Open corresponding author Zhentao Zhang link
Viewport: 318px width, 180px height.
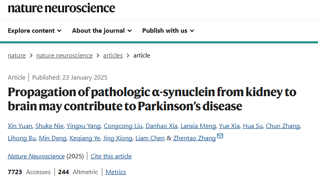[194, 138]
